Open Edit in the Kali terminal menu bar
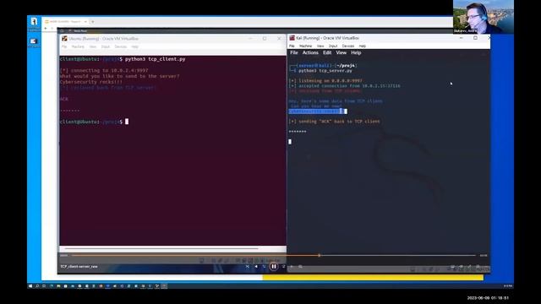 coord(327,52)
